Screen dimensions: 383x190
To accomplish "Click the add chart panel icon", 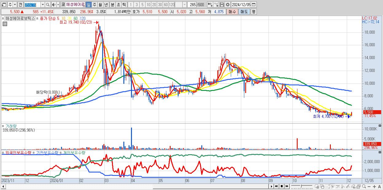I will pyautogui.click(x=317, y=186).
